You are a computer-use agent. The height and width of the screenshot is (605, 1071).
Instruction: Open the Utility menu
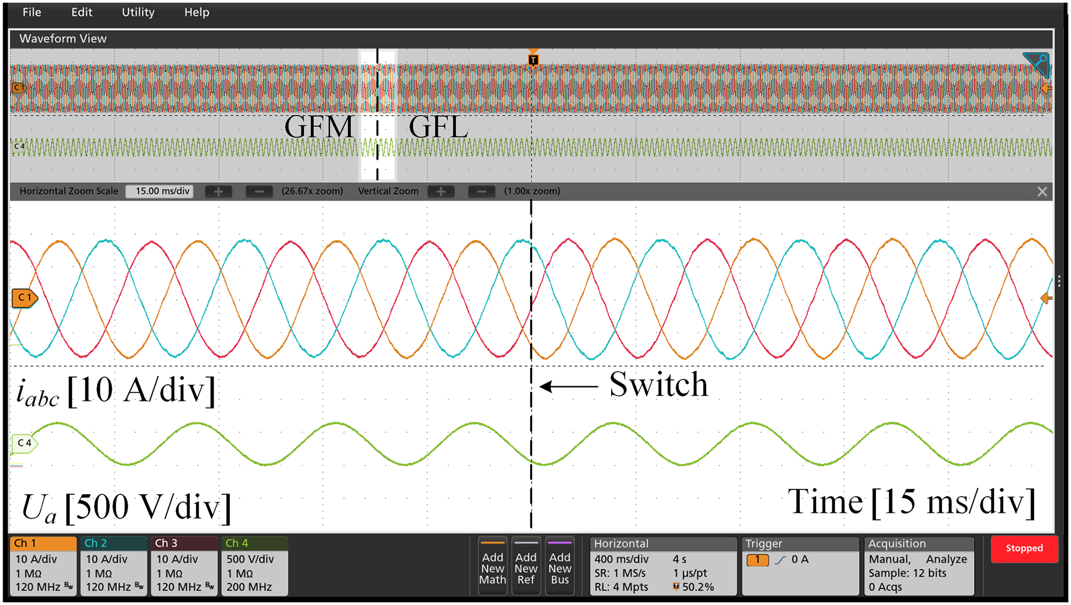138,12
